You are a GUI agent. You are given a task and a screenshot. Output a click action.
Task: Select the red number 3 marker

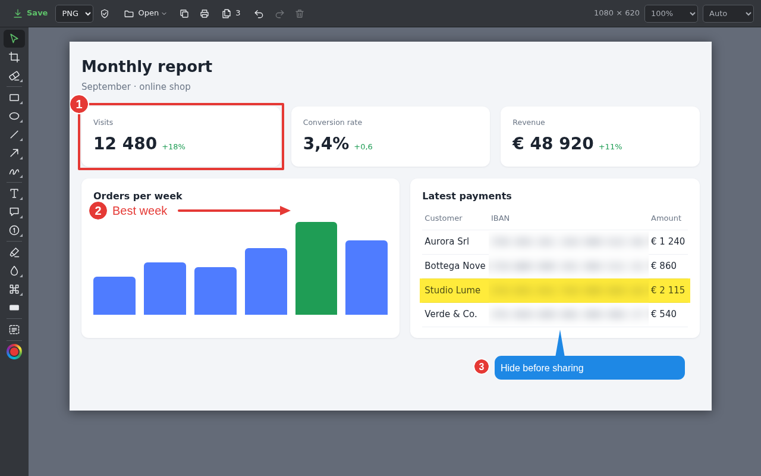482,367
